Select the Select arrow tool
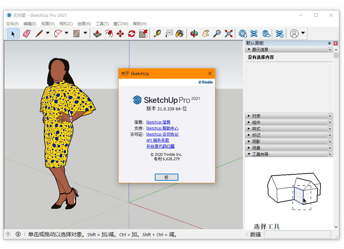 click(x=13, y=34)
